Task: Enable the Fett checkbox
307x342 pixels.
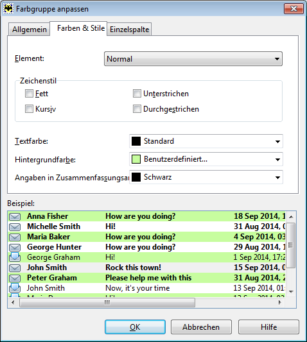Action: point(29,93)
